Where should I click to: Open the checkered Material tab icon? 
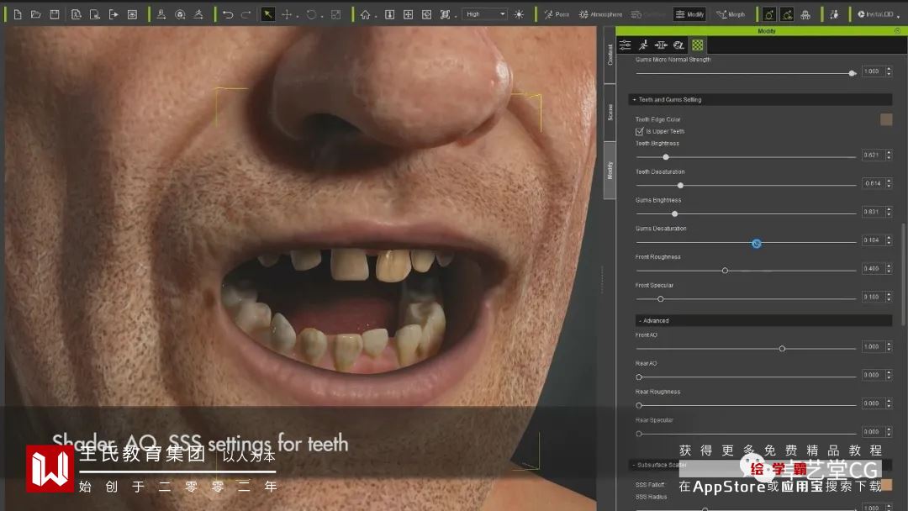[698, 45]
